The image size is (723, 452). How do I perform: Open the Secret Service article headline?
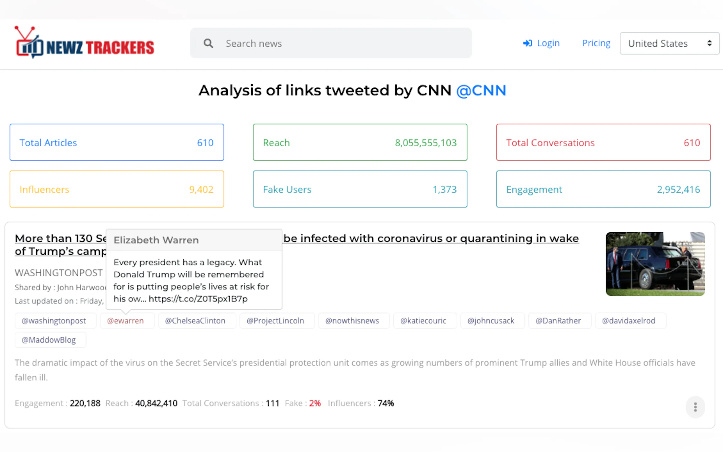tap(430, 239)
